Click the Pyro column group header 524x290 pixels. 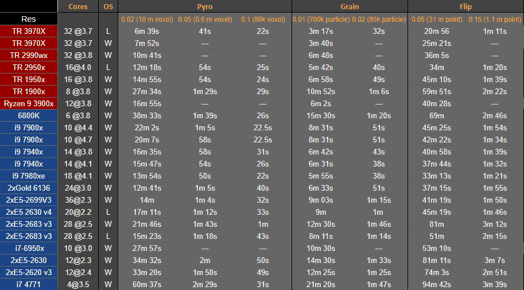pyautogui.click(x=205, y=6)
